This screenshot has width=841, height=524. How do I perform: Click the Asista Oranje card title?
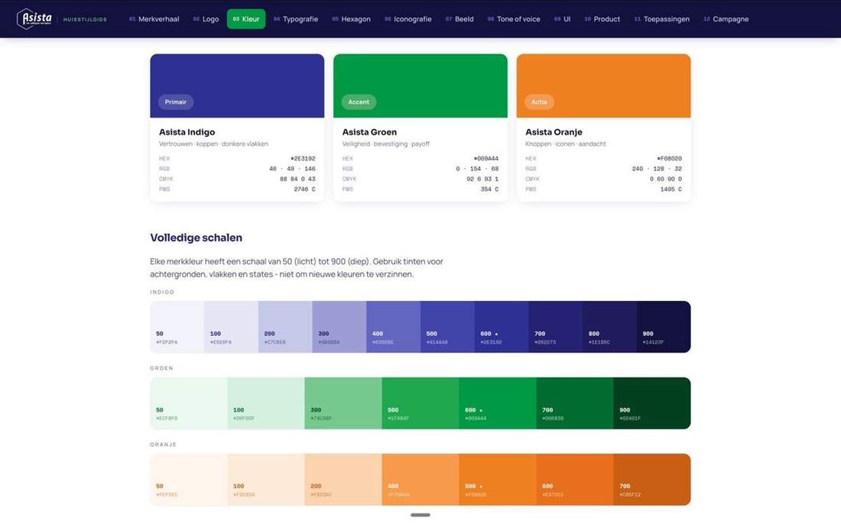554,132
